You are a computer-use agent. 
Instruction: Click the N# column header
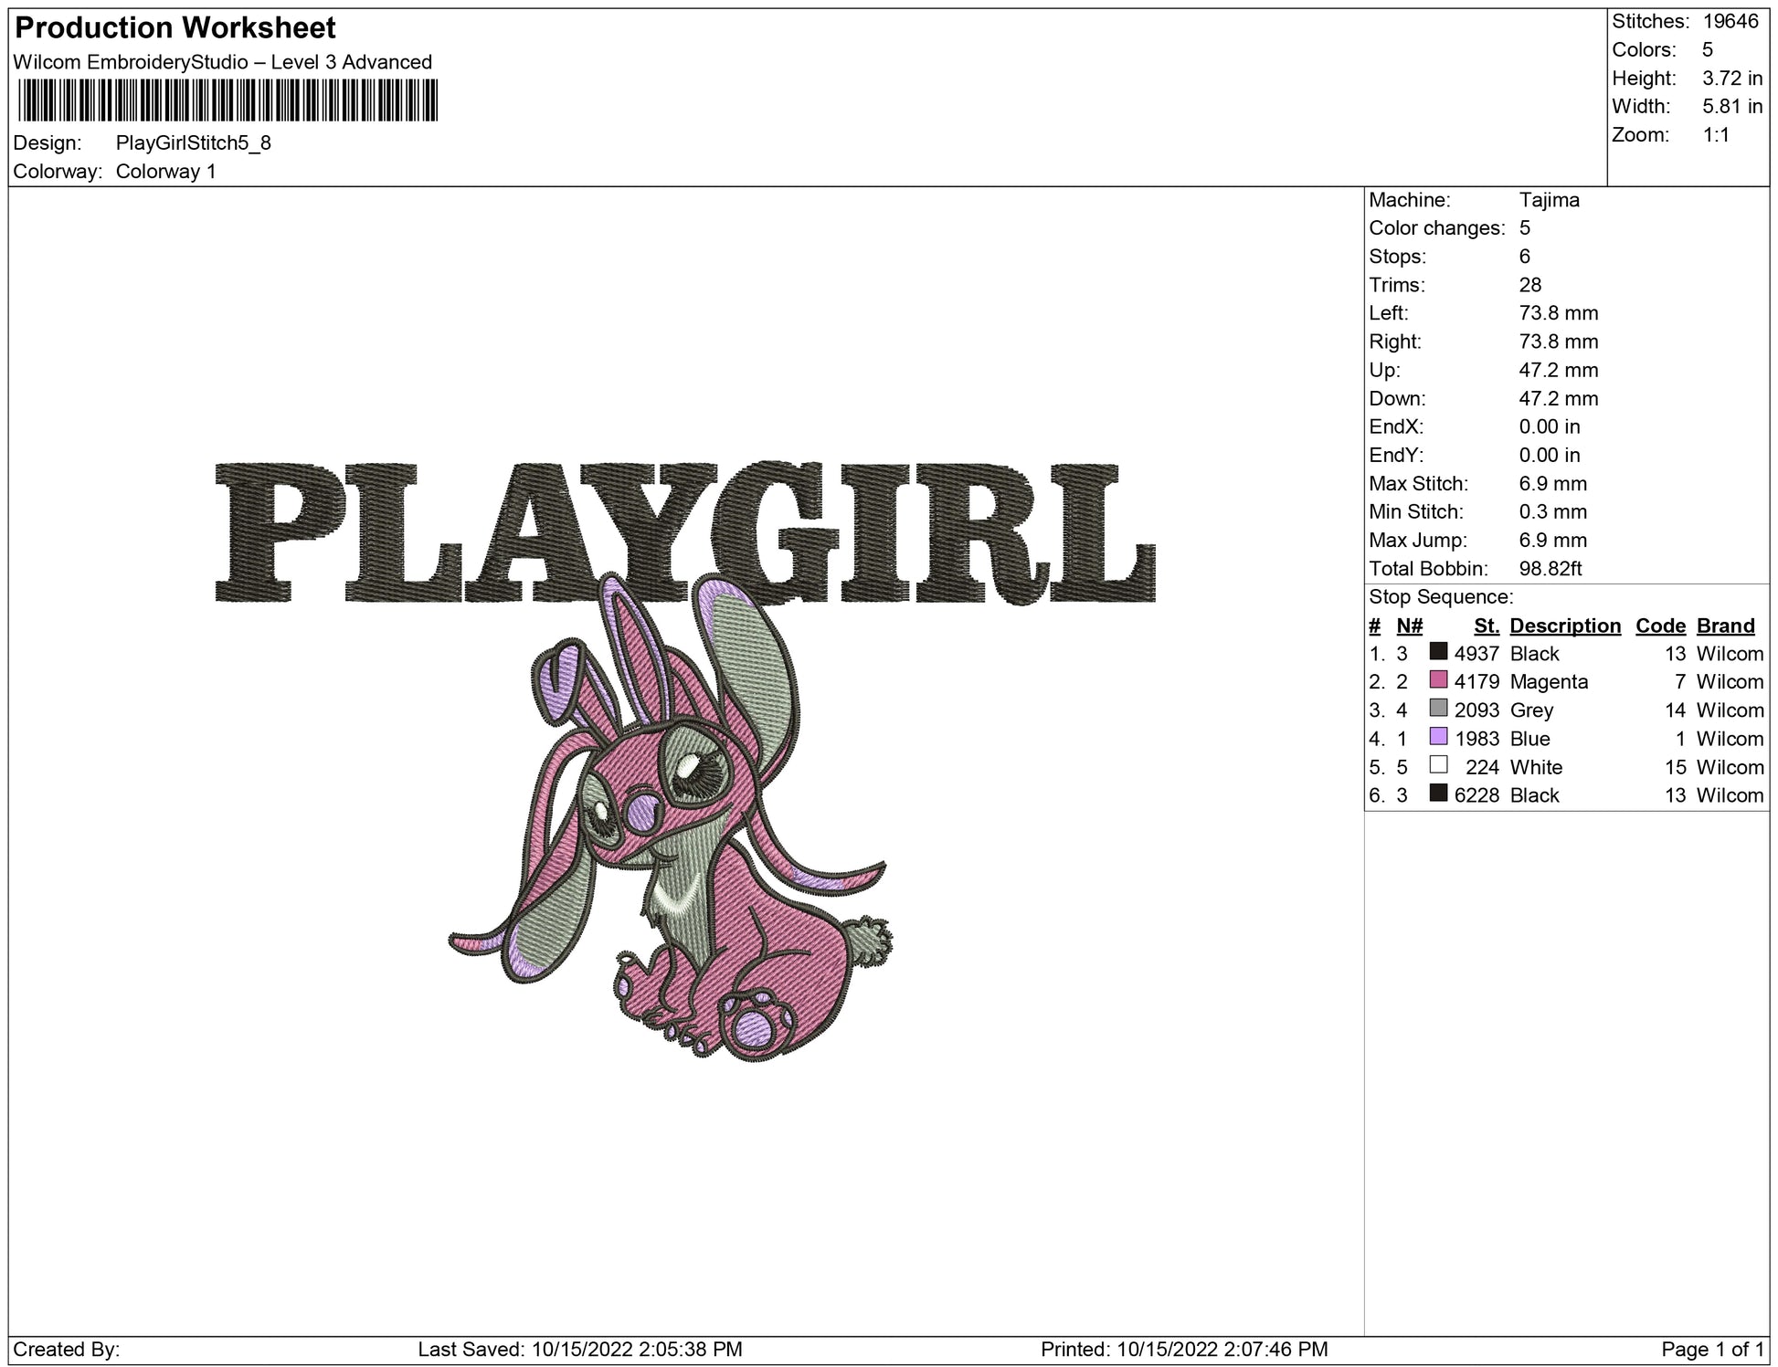(1409, 626)
